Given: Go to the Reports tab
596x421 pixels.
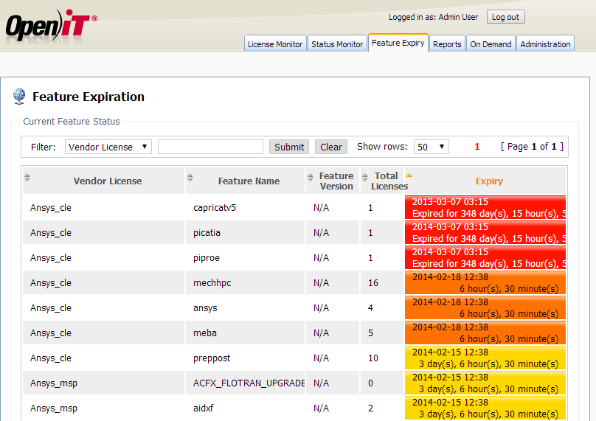Looking at the screenshot, I should tap(447, 44).
